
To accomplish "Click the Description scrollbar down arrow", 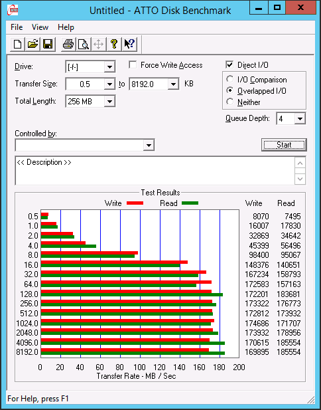I will point(300,179).
